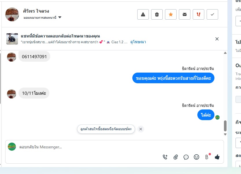Attach a file with paperclip icon
Image resolution: width=241 pixels, height=174 pixels.
[176, 157]
